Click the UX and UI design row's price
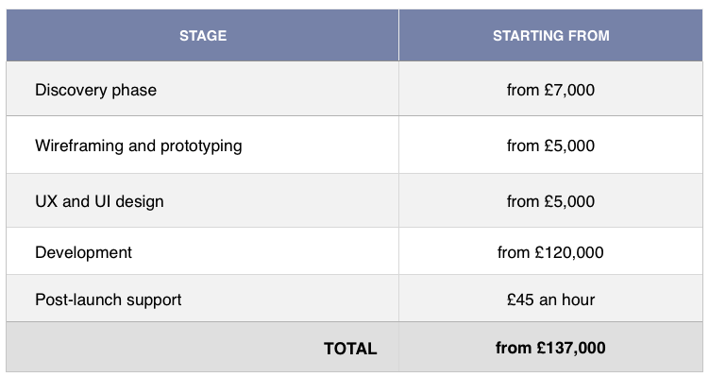 [x=550, y=200]
